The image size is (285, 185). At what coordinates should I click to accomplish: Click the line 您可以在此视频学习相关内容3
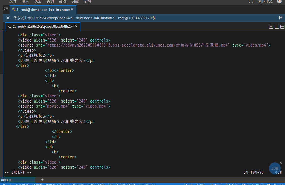coord(56,121)
